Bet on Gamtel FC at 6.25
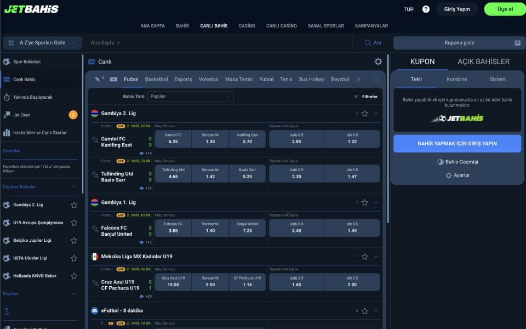Image resolution: width=526 pixels, height=329 pixels. tap(173, 139)
